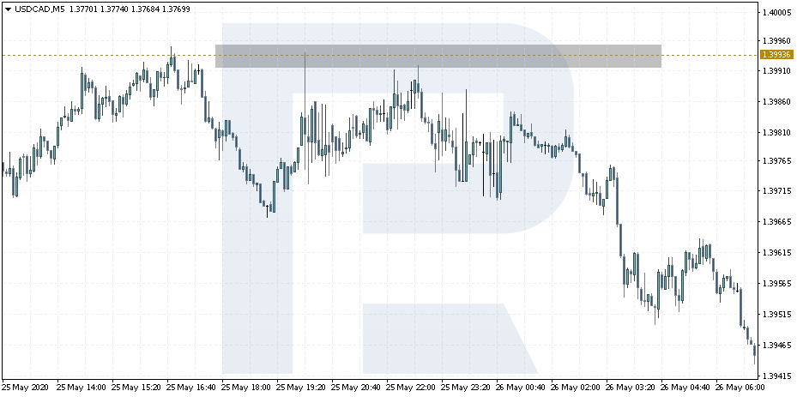Click the 25 May 18:00 time label
Image resolution: width=797 pixels, height=397 pixels.
(246, 388)
